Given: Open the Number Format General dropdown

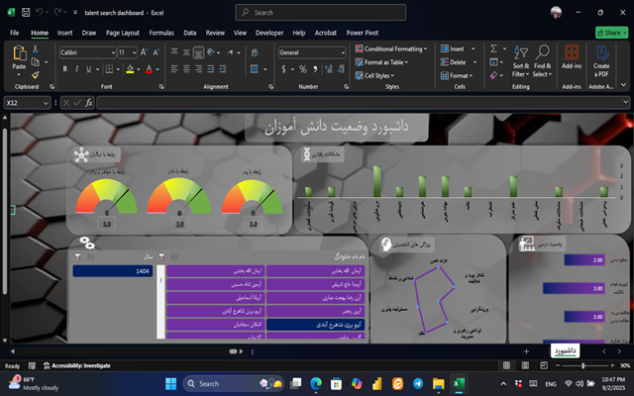Looking at the screenshot, I should [307, 51].
